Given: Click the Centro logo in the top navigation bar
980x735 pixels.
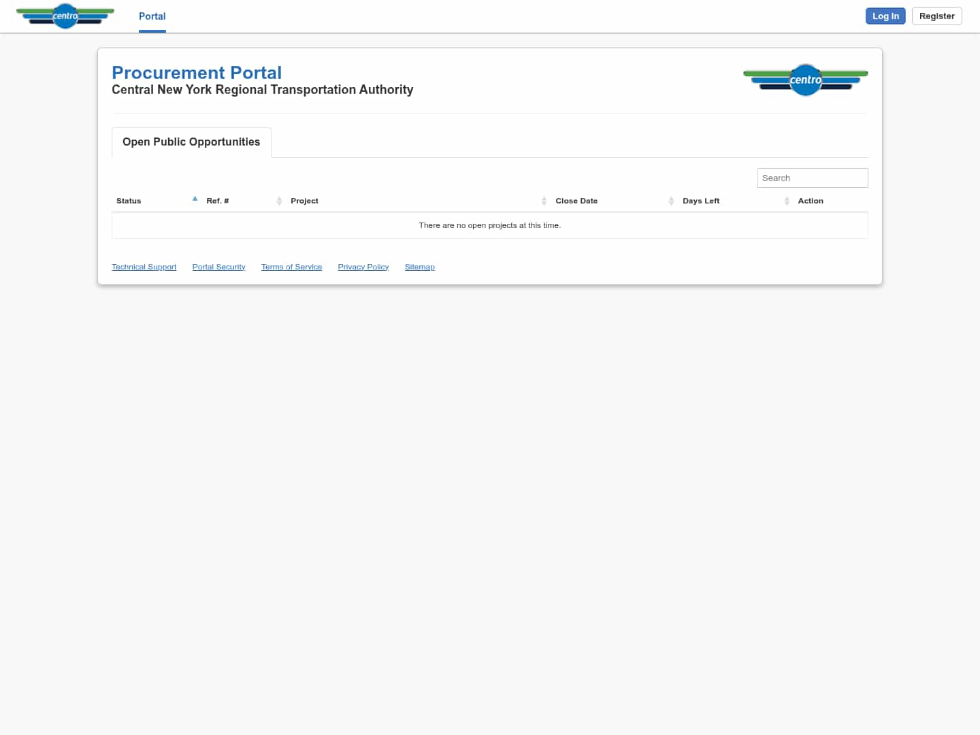Looking at the screenshot, I should click(65, 16).
